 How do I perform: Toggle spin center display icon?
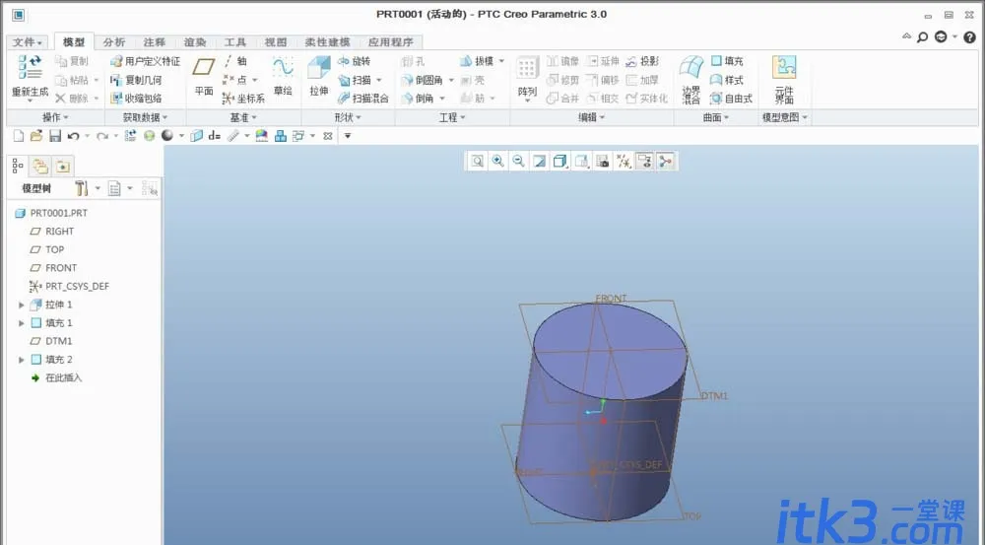tap(665, 162)
